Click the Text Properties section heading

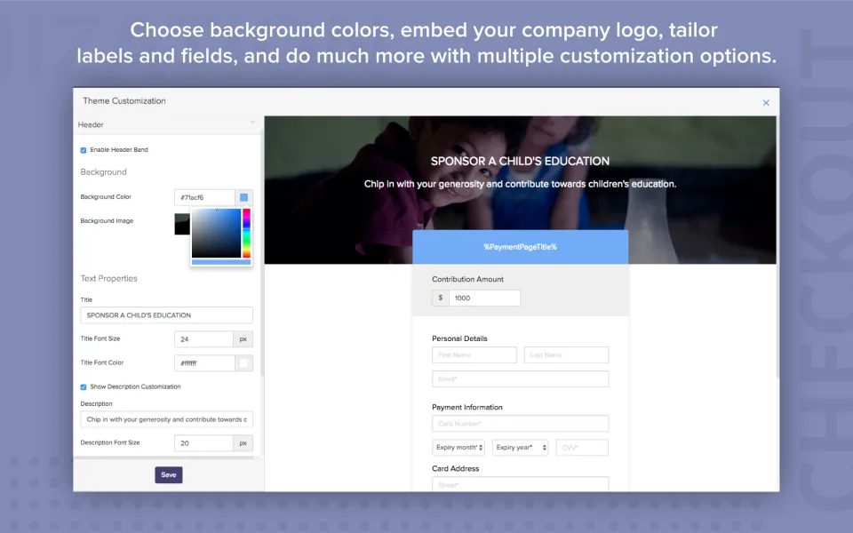[108, 278]
